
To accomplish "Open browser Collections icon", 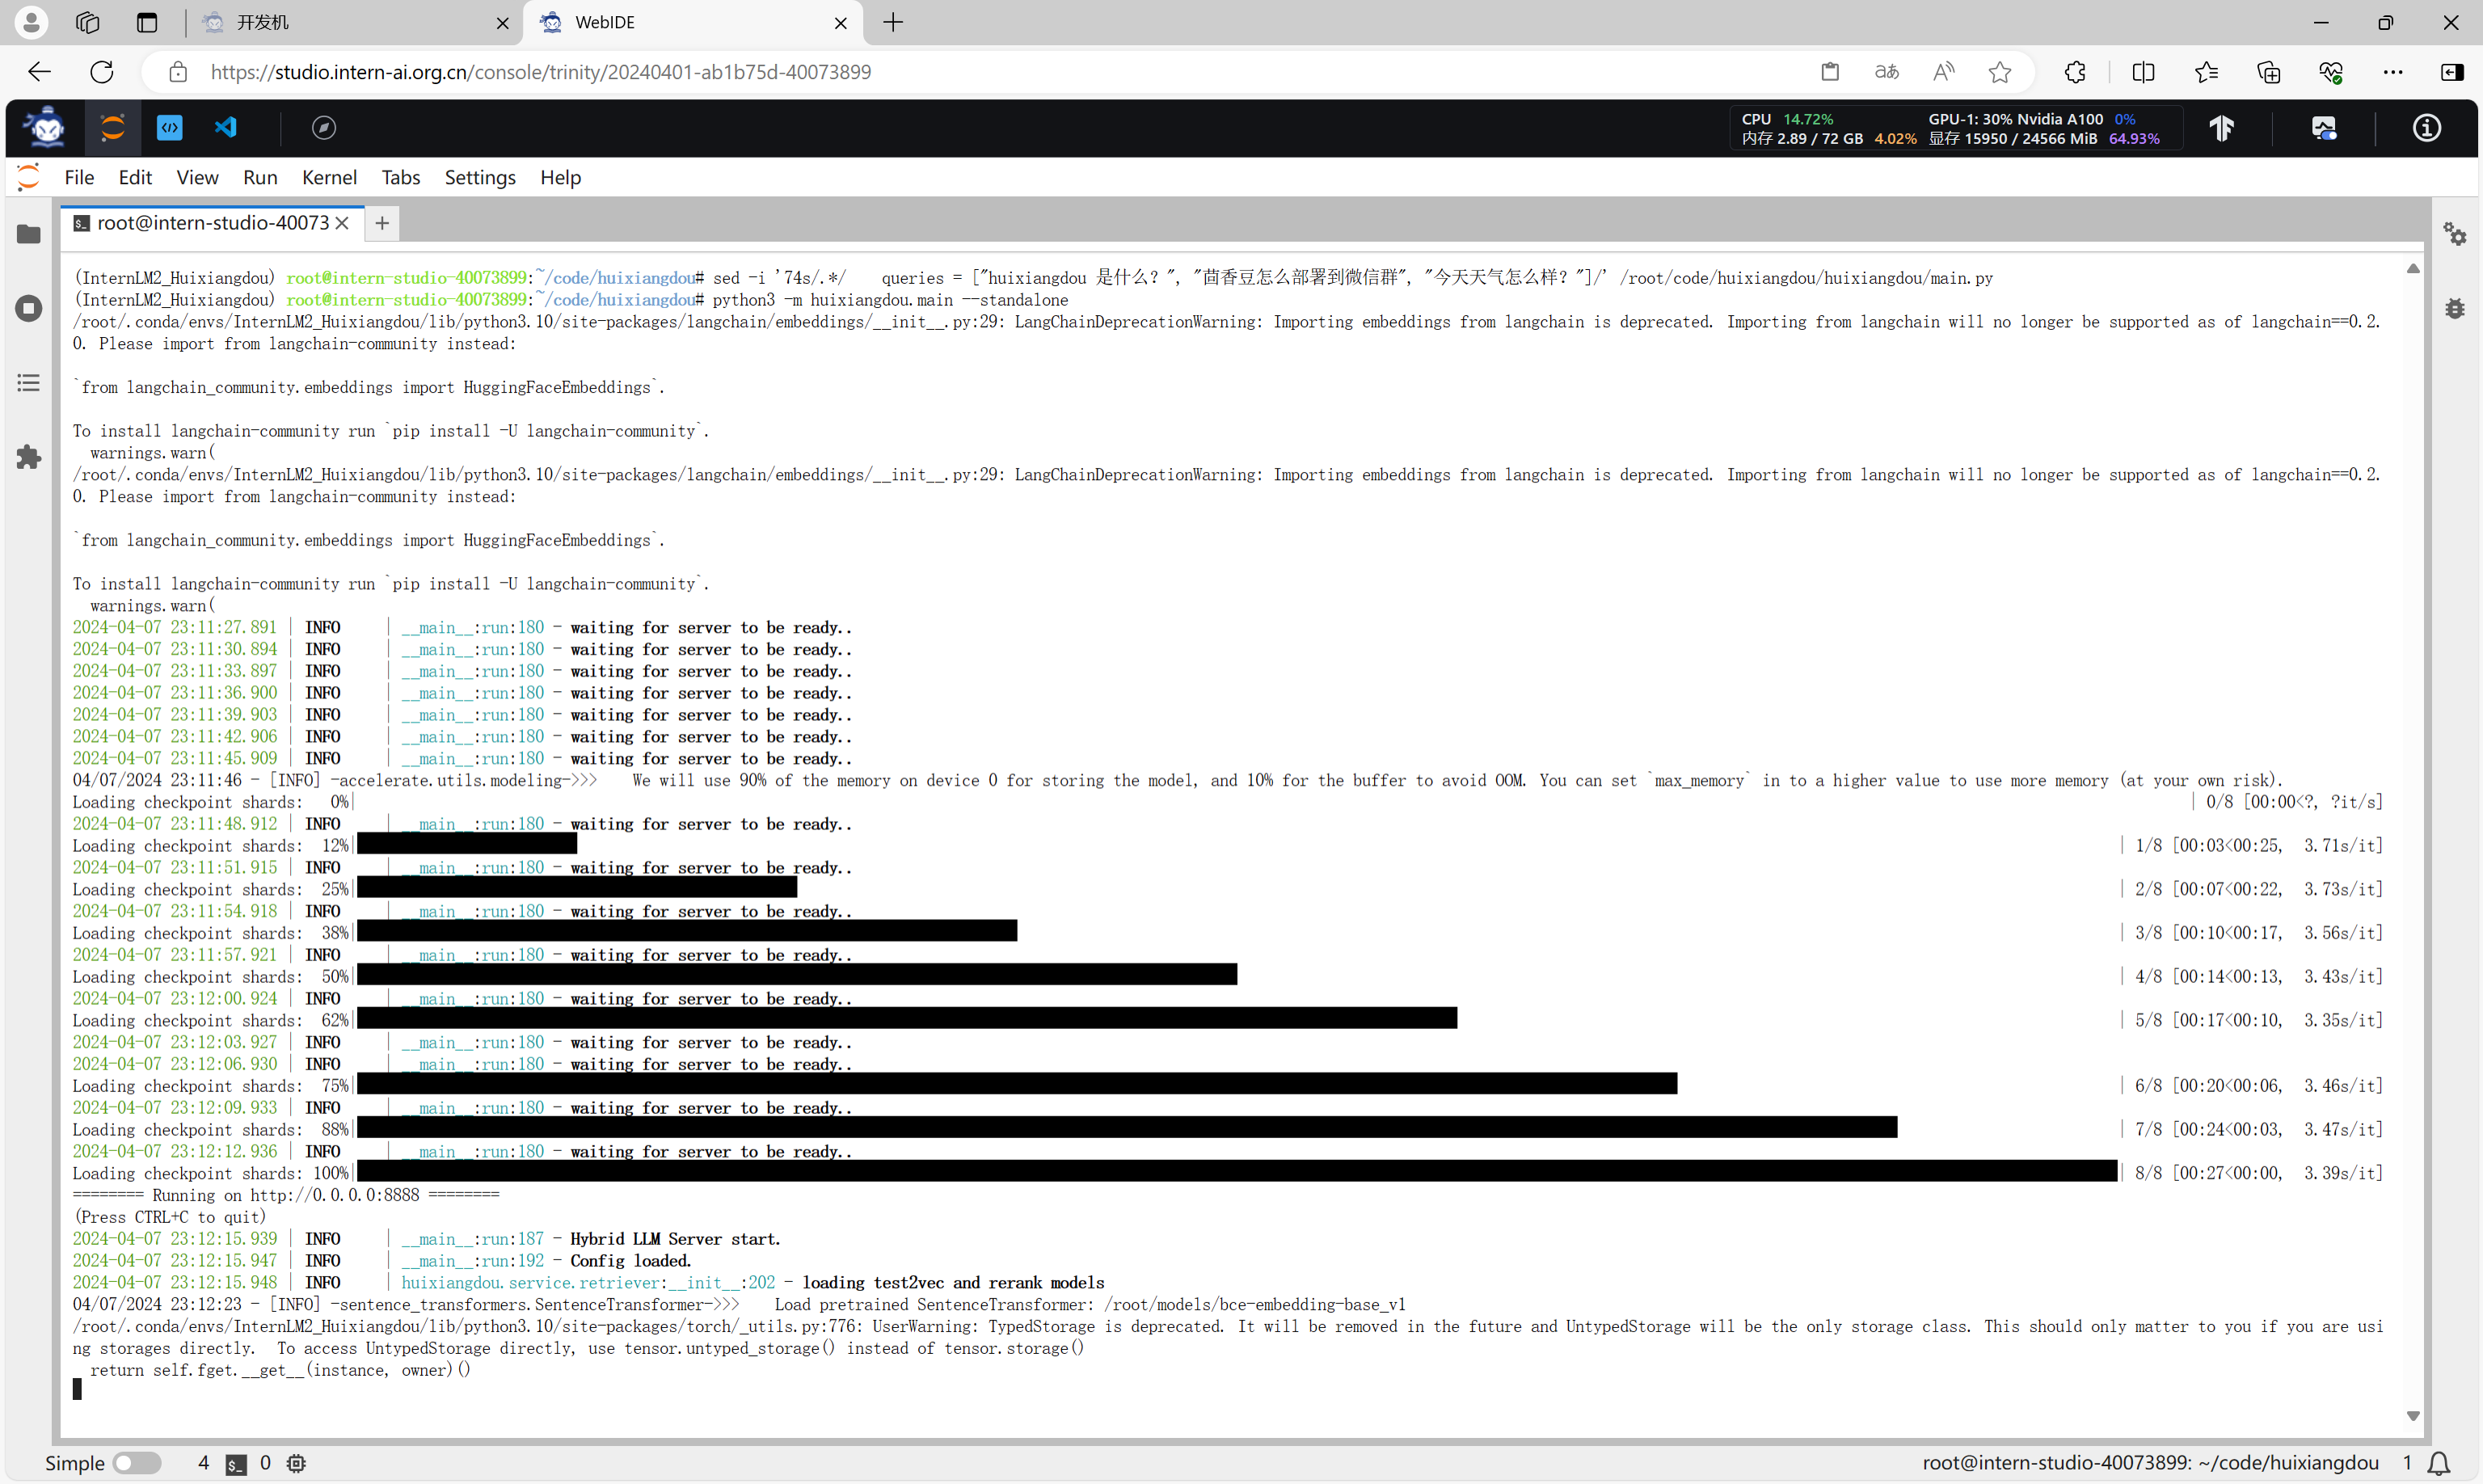I will (x=2268, y=72).
